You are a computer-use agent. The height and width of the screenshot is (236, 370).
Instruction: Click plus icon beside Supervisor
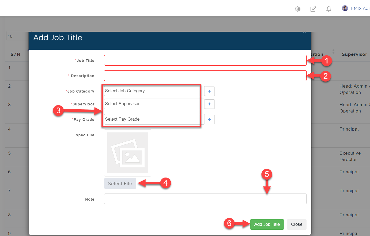tap(210, 104)
